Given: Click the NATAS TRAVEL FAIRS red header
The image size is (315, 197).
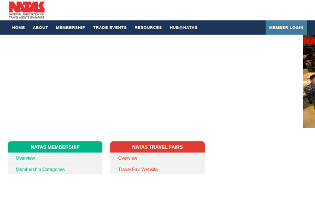Looking at the screenshot, I should (x=157, y=147).
